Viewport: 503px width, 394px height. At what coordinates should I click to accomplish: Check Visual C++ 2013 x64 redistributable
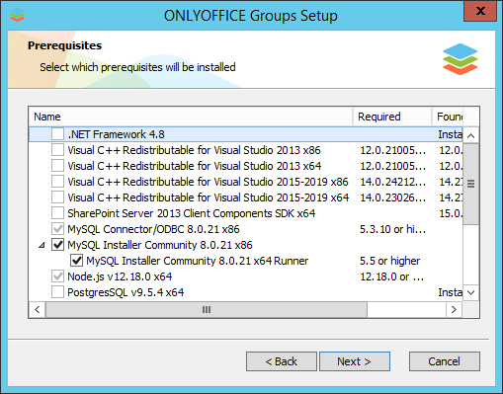coord(57,166)
